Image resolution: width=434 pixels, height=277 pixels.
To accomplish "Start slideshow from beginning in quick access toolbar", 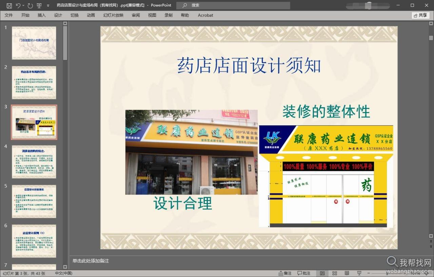I will [39, 5].
